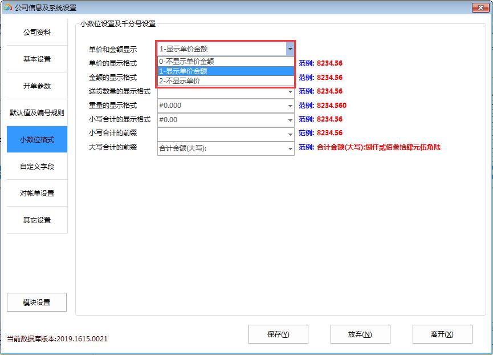Screen dimensions: 493x355
Task: Open the 其它设置 tab
Action: (37, 220)
